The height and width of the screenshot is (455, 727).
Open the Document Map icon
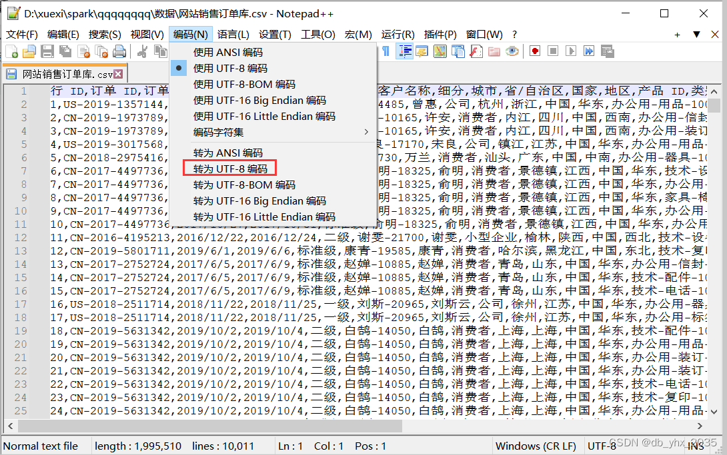point(440,51)
